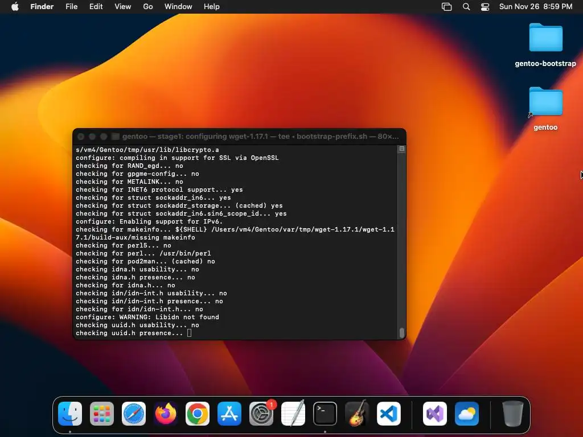Click "compiling in support for SSL via OpenSSL" line
Viewport: 583px width, 437px height.
coord(177,158)
